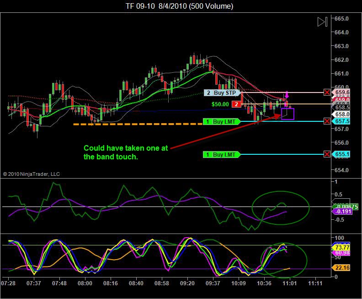Click the orange 22.16 indicator value marker

[x=341, y=268]
